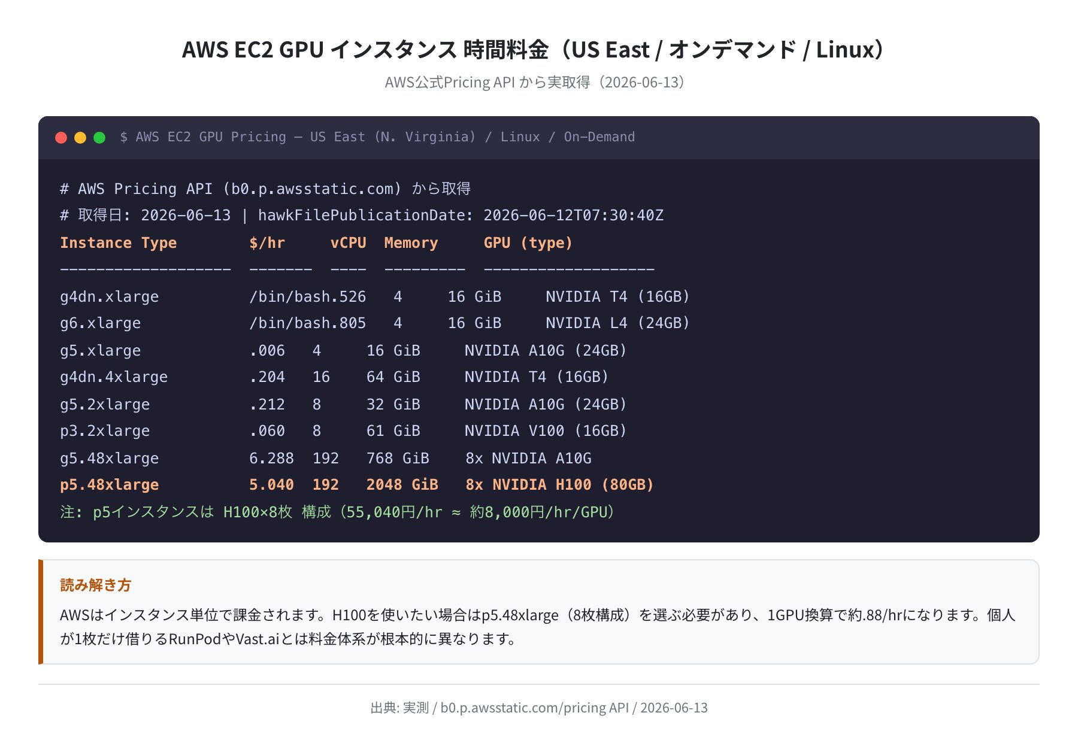Viewport: 1078px width, 740px height.
Task: Click 'NVIDIA V100 (16GB)' GPU text
Action: [546, 431]
